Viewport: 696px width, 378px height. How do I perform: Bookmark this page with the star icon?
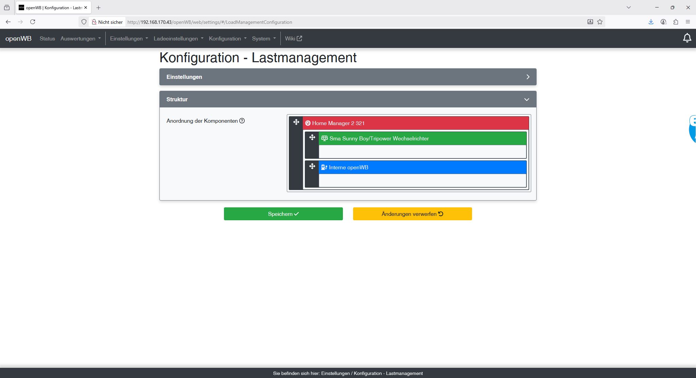click(600, 22)
